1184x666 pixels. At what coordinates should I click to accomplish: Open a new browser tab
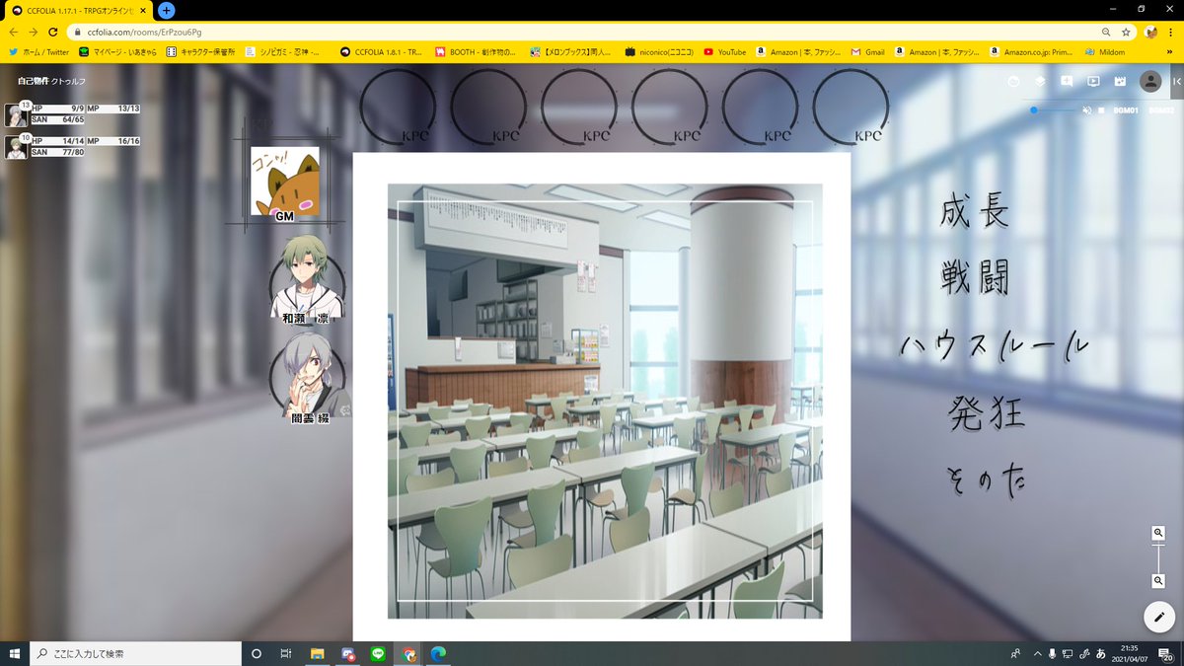pos(167,10)
